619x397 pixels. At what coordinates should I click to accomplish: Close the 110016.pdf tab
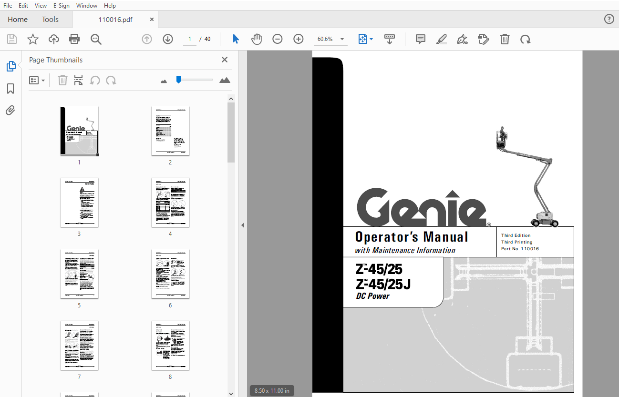click(152, 20)
